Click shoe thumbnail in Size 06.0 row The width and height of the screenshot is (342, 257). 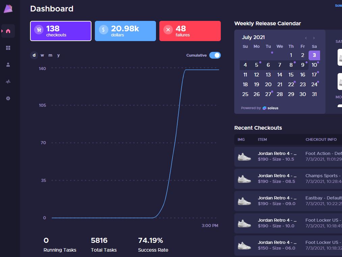point(244,246)
